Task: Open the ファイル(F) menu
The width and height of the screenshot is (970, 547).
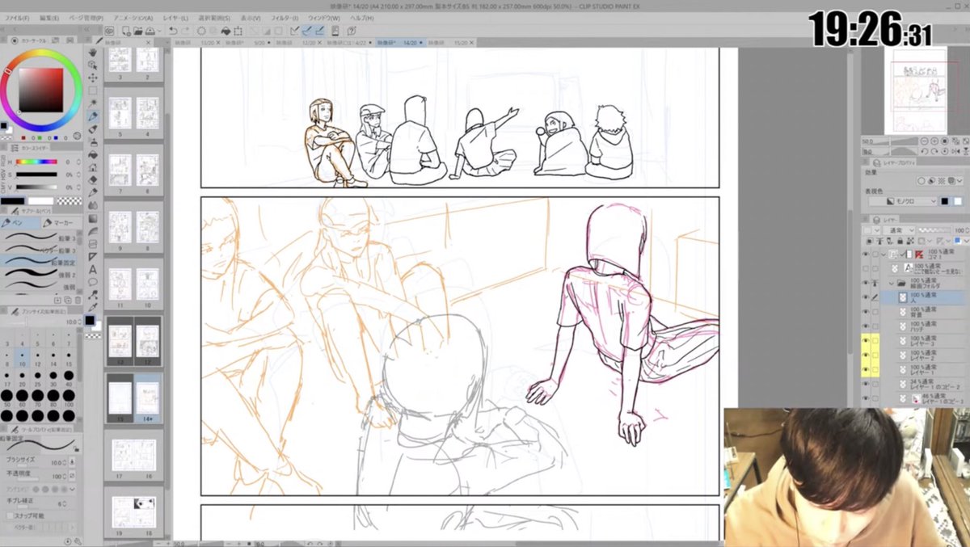Action: (17, 18)
